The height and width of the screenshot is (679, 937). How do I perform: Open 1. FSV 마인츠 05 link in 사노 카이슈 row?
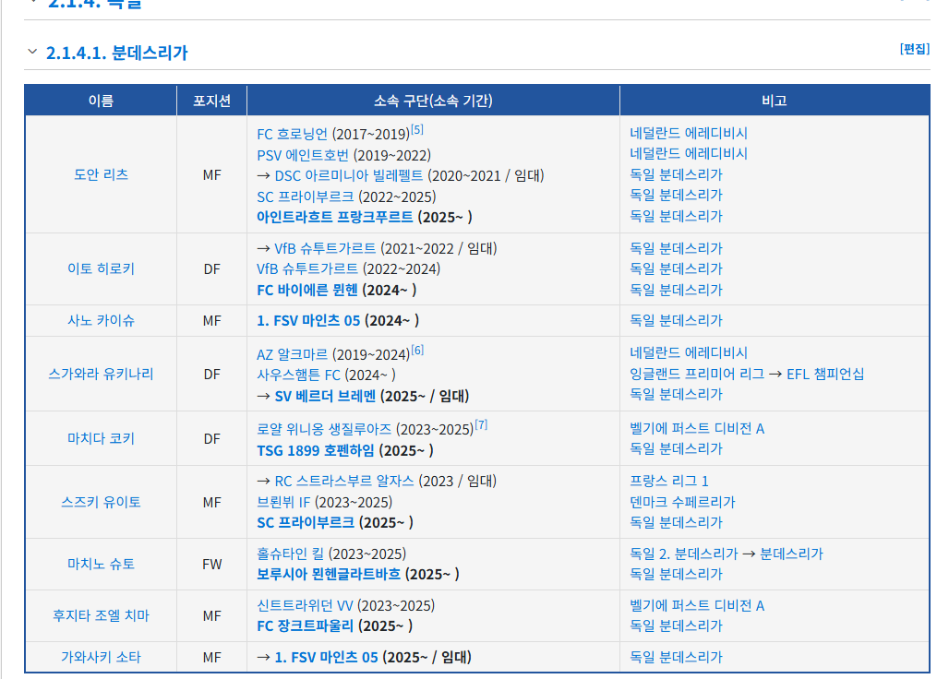[308, 321]
